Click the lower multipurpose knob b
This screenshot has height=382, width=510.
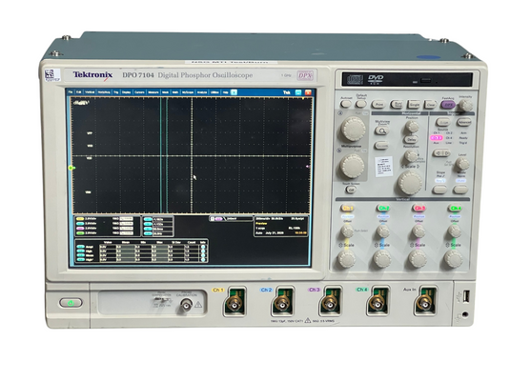pos(353,166)
